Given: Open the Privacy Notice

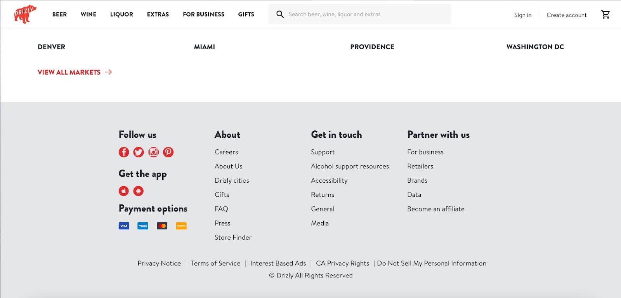Looking at the screenshot, I should [159, 263].
